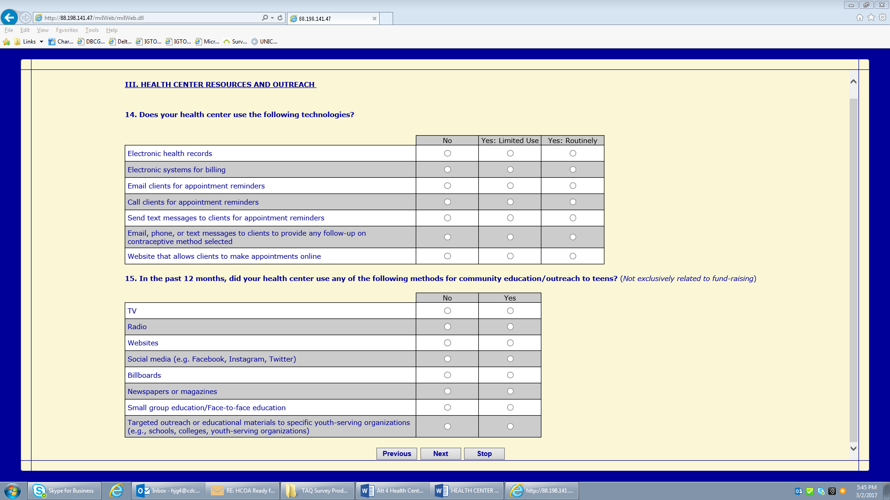Open Outlook Inbox taskbar item

pyautogui.click(x=169, y=491)
